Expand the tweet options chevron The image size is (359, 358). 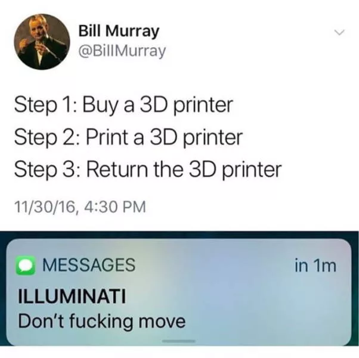tap(339, 33)
